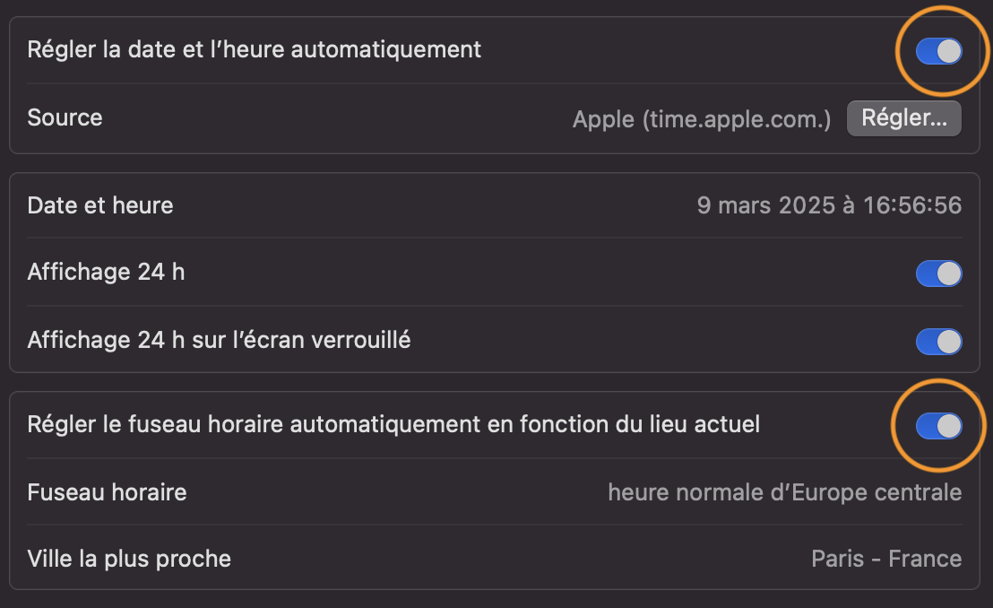Viewport: 993px width, 608px height.
Task: Click the Source row label
Action: point(65,117)
